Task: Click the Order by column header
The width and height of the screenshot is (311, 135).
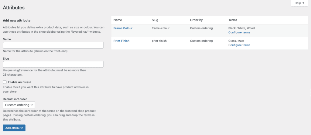Action: pyautogui.click(x=196, y=20)
